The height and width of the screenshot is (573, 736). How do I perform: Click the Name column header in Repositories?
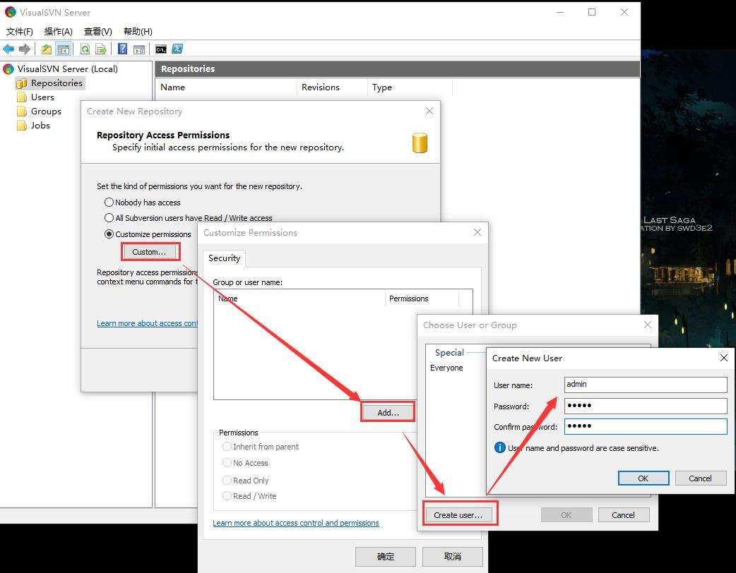point(226,88)
